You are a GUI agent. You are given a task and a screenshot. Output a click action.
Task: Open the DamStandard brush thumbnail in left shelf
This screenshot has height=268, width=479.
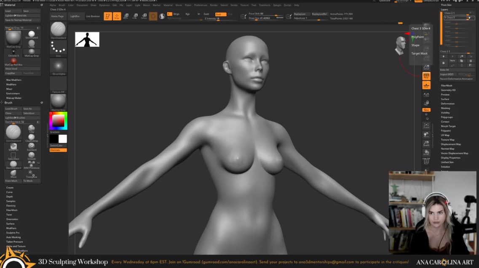(58, 30)
